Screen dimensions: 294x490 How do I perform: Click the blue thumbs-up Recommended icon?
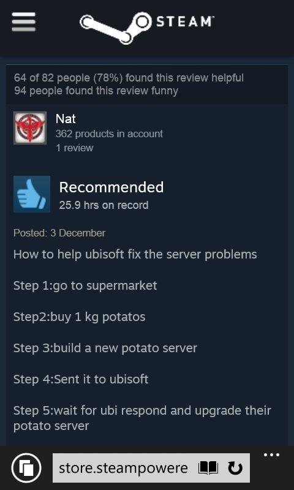(x=32, y=194)
